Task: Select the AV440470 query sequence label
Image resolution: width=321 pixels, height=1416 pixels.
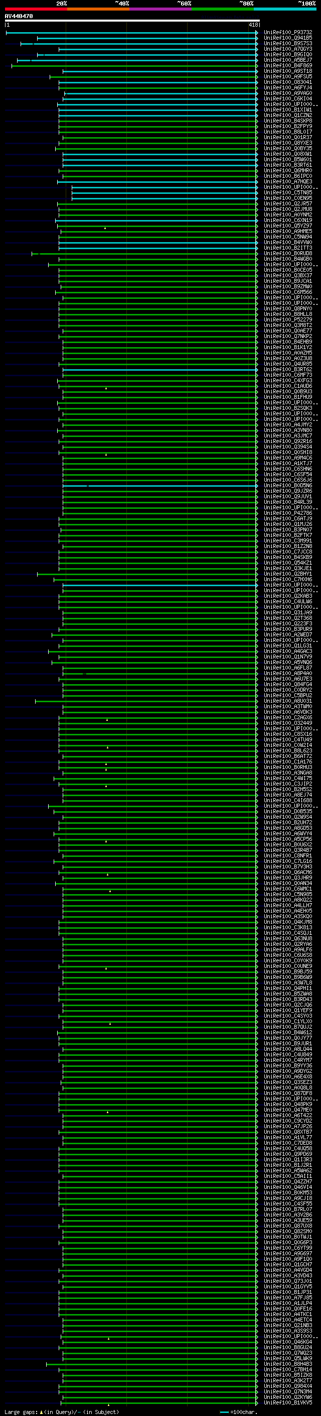Action: click(x=19, y=17)
